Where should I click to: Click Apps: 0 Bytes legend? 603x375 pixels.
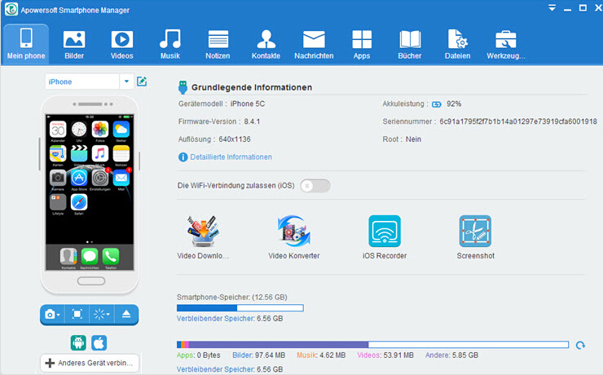199,355
